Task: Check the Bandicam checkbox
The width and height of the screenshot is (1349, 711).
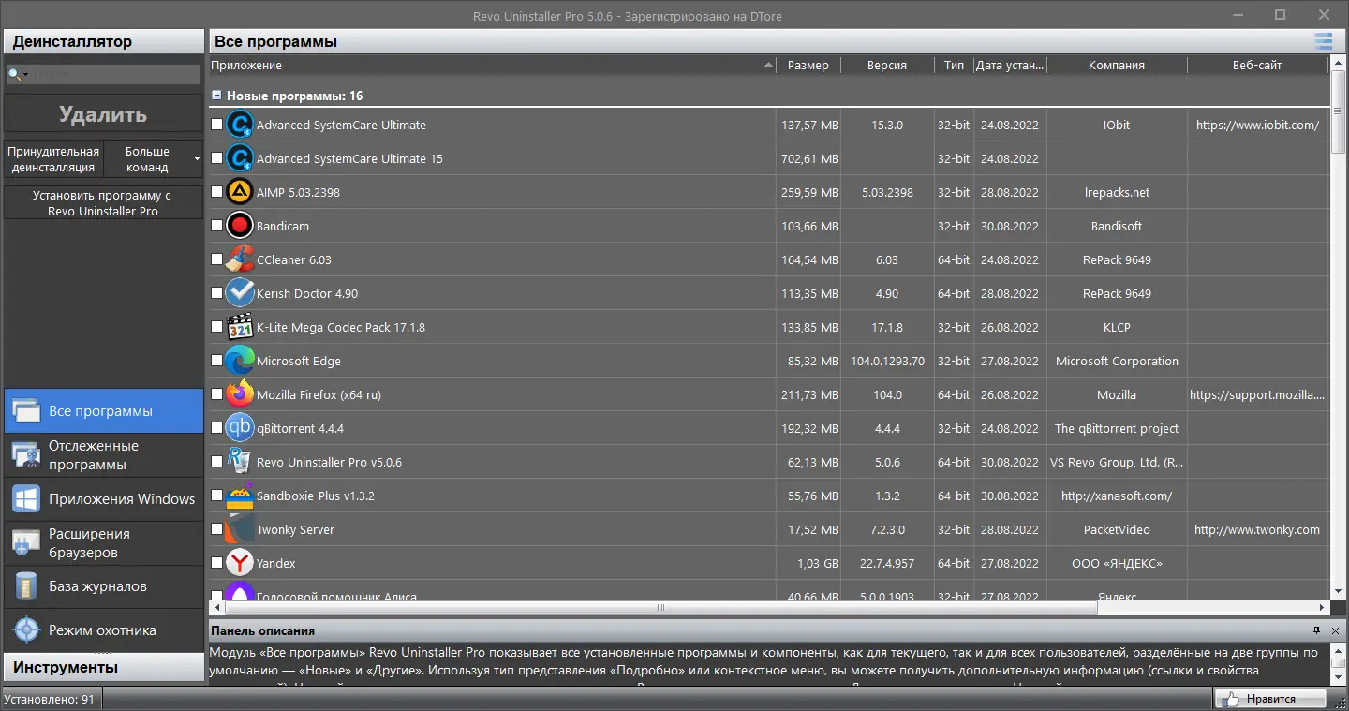Action: coord(217,225)
